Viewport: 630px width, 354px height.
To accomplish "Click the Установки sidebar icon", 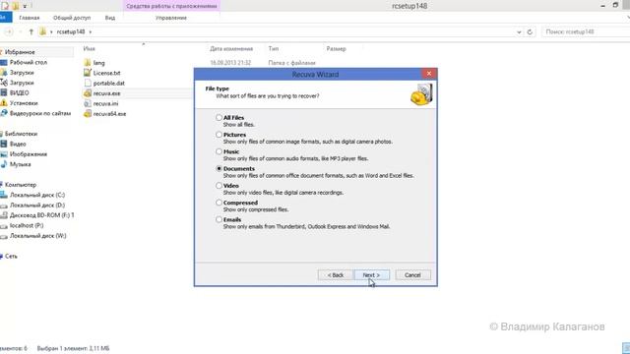I will point(4,103).
